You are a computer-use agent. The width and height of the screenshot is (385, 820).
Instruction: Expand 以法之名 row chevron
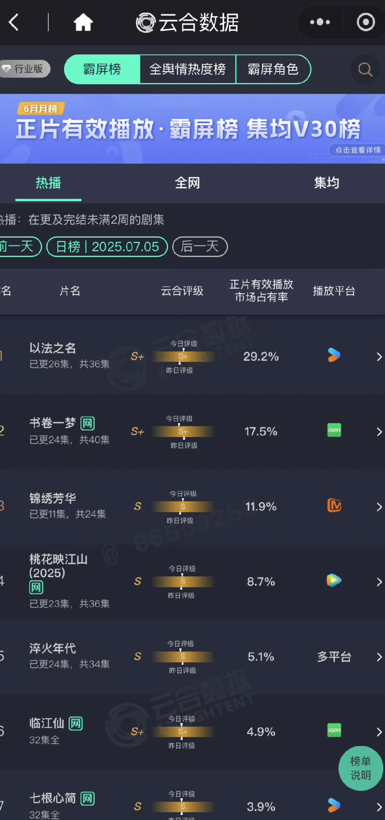click(x=379, y=357)
